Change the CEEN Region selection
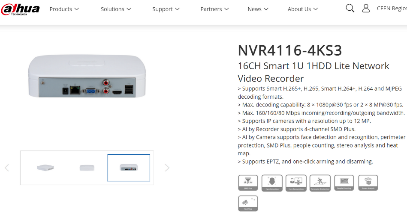407x212 pixels. [392, 9]
